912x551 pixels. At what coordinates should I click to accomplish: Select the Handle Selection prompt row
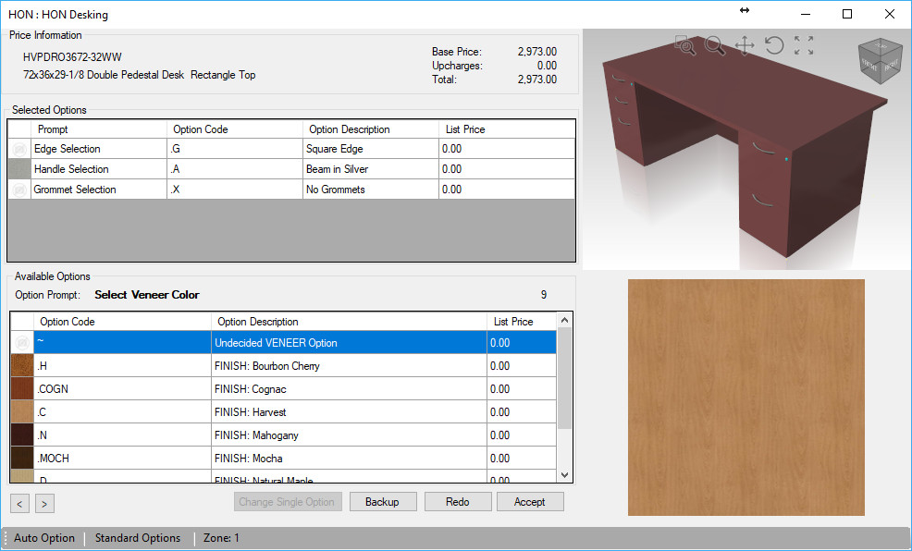point(99,169)
